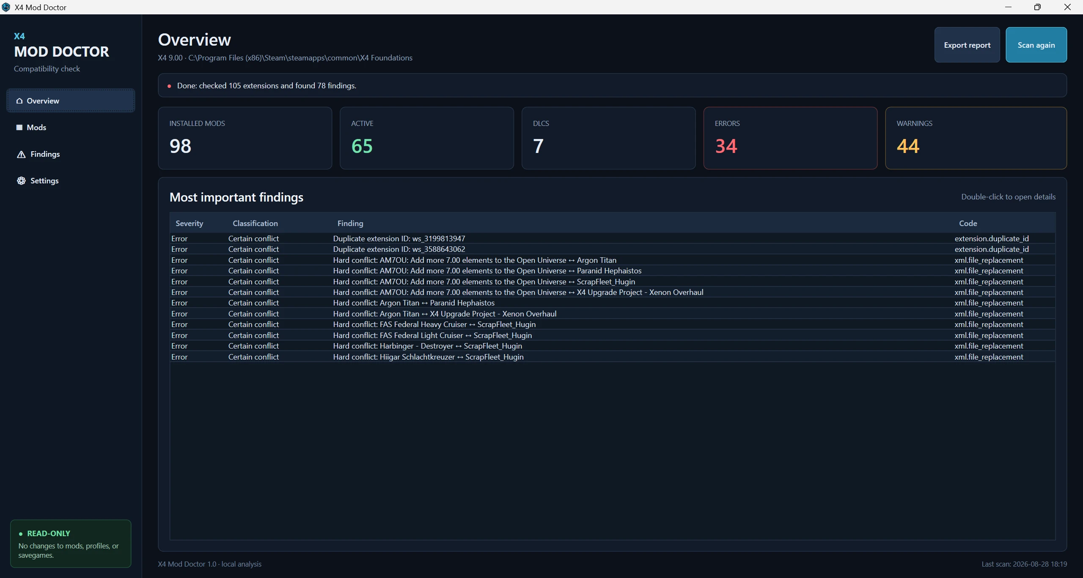Viewport: 1083px width, 578px height.
Task: Select the AM7OU ↔ X4 Upgrade Project row
Action: click(x=613, y=292)
